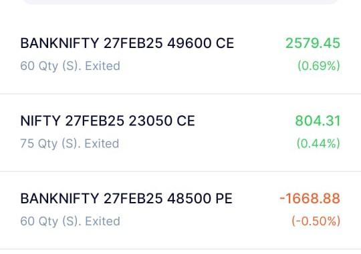Open NIFTY 27FEB25 23050 CE position

(180, 133)
